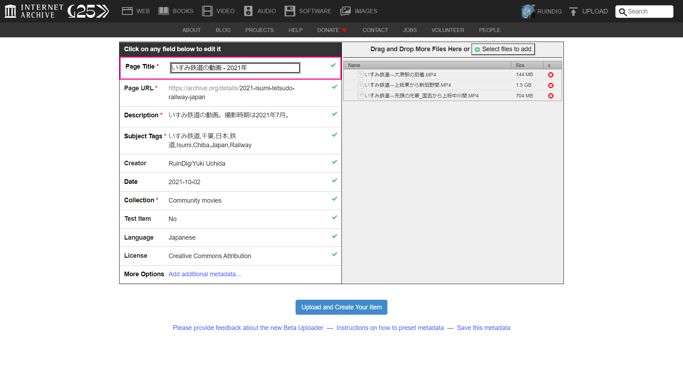Click Select files to add button

click(x=503, y=49)
